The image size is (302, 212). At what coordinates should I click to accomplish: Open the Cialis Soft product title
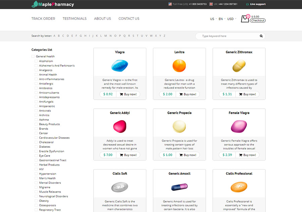120,174
